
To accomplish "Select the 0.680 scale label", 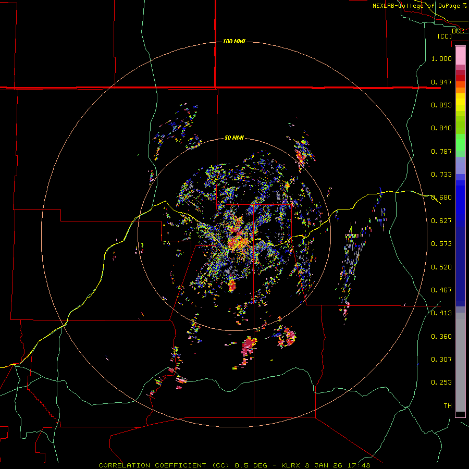I will [441, 198].
